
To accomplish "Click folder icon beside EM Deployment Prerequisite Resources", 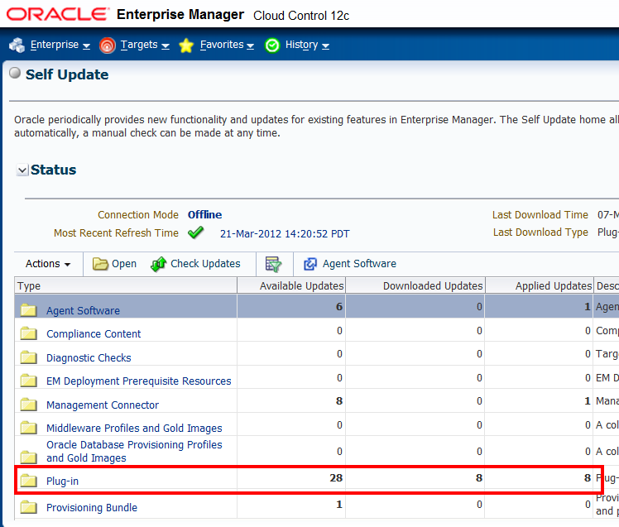I will coord(28,381).
